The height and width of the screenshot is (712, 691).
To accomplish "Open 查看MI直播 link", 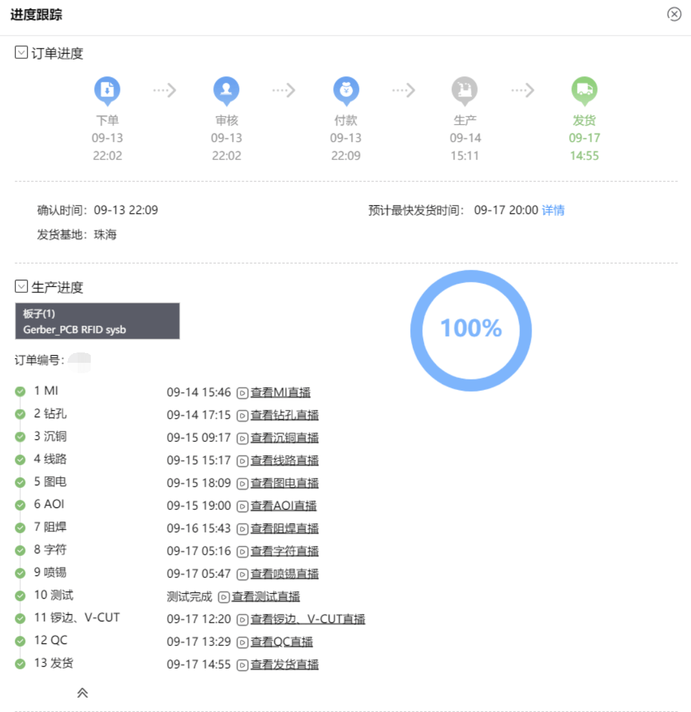I will coord(281,393).
